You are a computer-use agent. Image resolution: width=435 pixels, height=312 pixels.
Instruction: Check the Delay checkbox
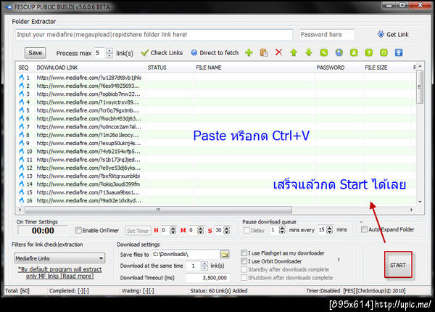[x=246, y=230]
